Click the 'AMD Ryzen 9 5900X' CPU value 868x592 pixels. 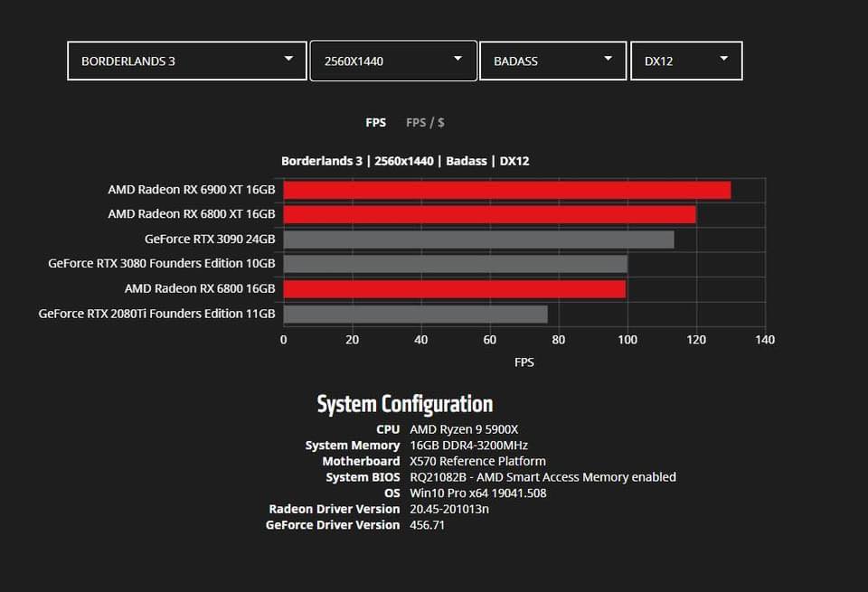464,429
